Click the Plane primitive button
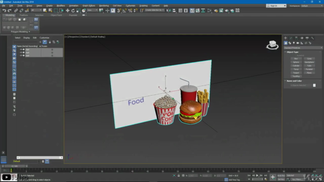The width and height of the screenshot is (324, 182). pos(309,73)
